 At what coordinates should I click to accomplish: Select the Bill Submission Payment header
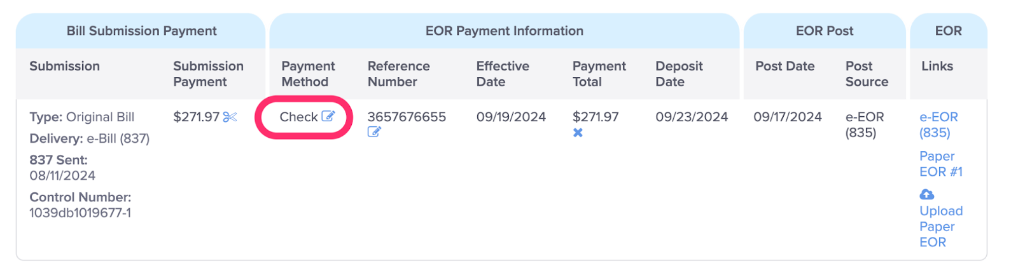coord(141,30)
